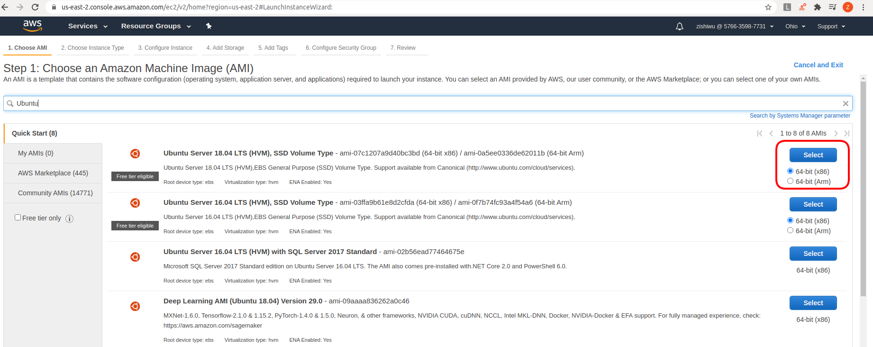Open step 1 Choose AMI tab

point(27,48)
